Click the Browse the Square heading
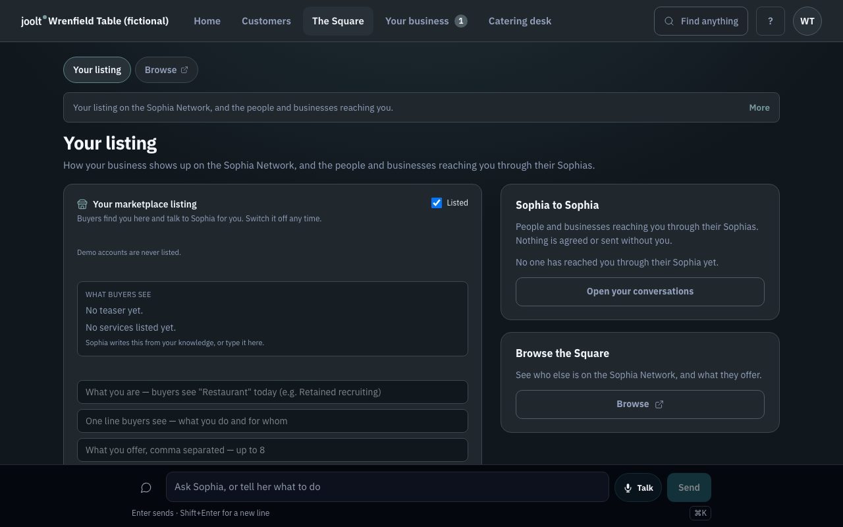The height and width of the screenshot is (527, 843). tap(562, 353)
